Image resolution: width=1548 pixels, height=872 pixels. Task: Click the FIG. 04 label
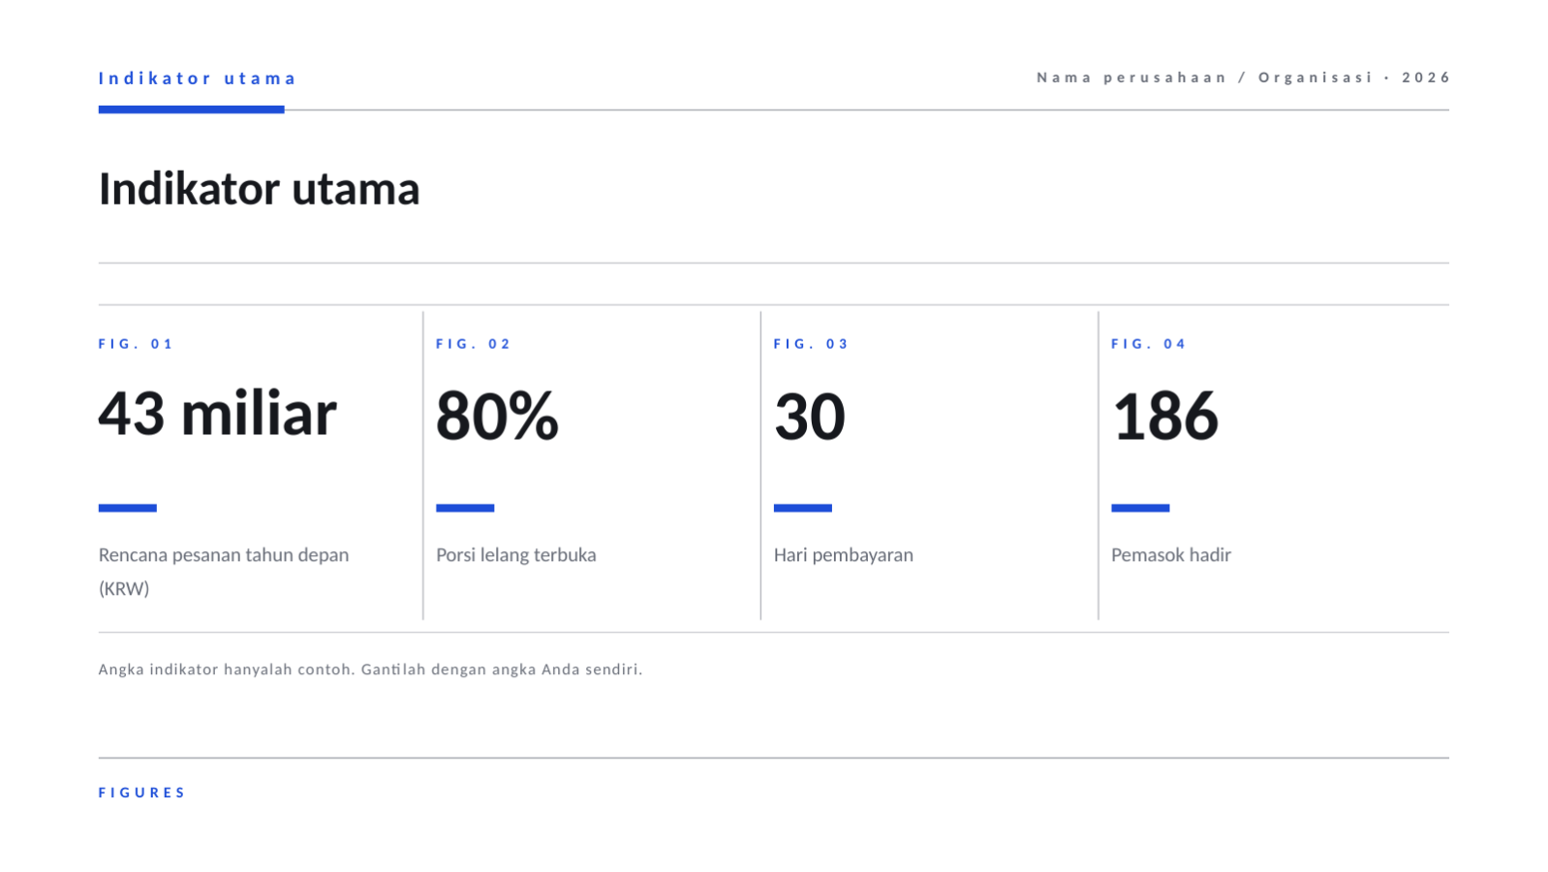[1149, 344]
